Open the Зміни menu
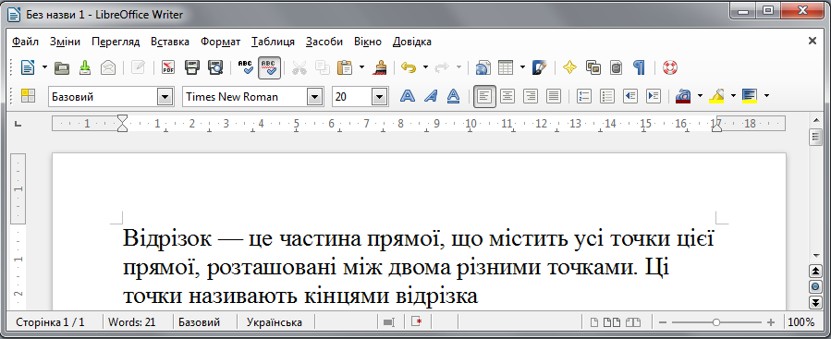The image size is (831, 339). 66,42
